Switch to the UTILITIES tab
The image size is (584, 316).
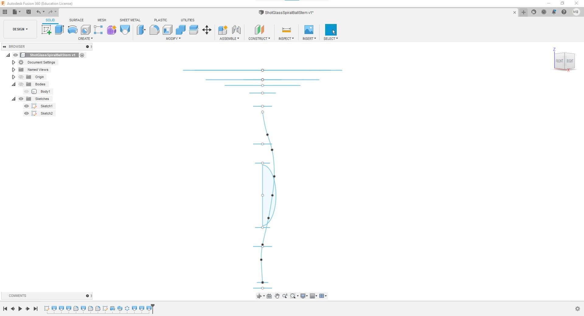(188, 20)
